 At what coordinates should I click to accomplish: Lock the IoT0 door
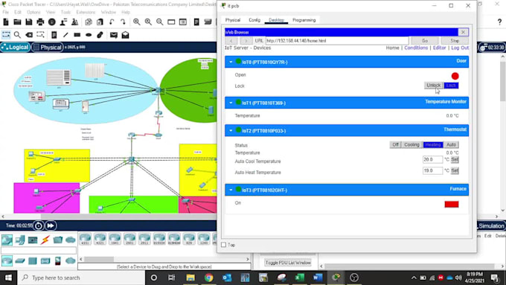[x=451, y=86]
